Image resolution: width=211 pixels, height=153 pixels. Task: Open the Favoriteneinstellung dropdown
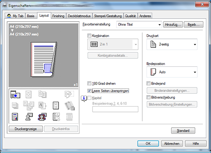139,25
